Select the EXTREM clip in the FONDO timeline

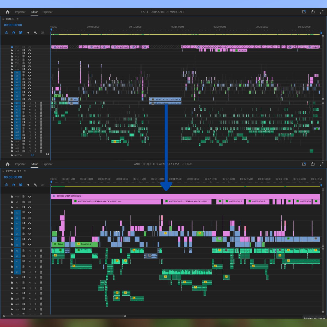pos(241,50)
